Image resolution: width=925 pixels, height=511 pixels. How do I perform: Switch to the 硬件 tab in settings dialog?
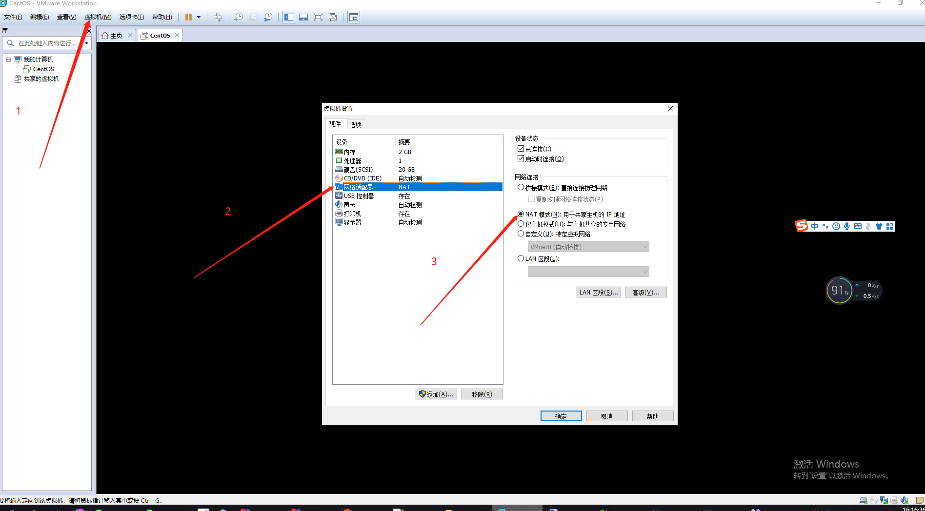(x=335, y=124)
